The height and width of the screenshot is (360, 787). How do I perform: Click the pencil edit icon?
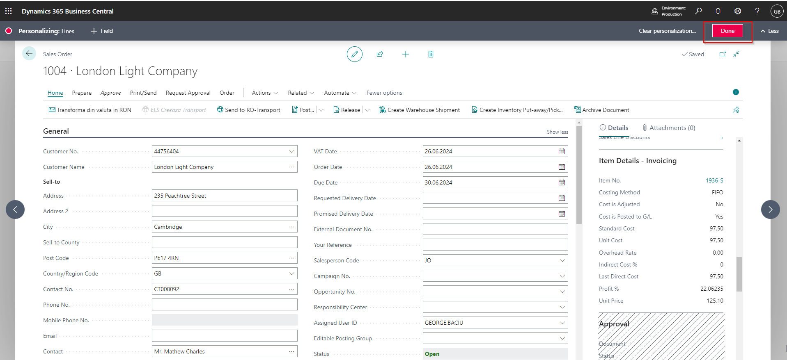355,54
